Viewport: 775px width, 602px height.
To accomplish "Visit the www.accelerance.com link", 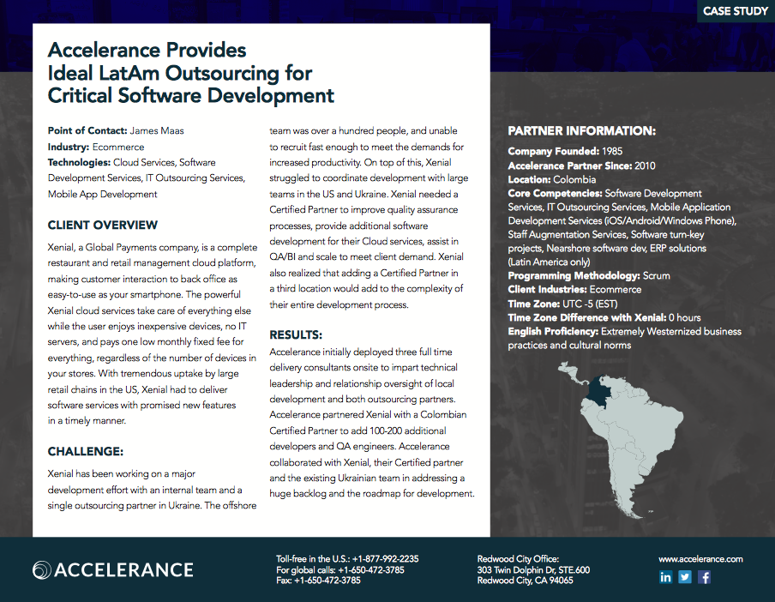I will (x=700, y=559).
